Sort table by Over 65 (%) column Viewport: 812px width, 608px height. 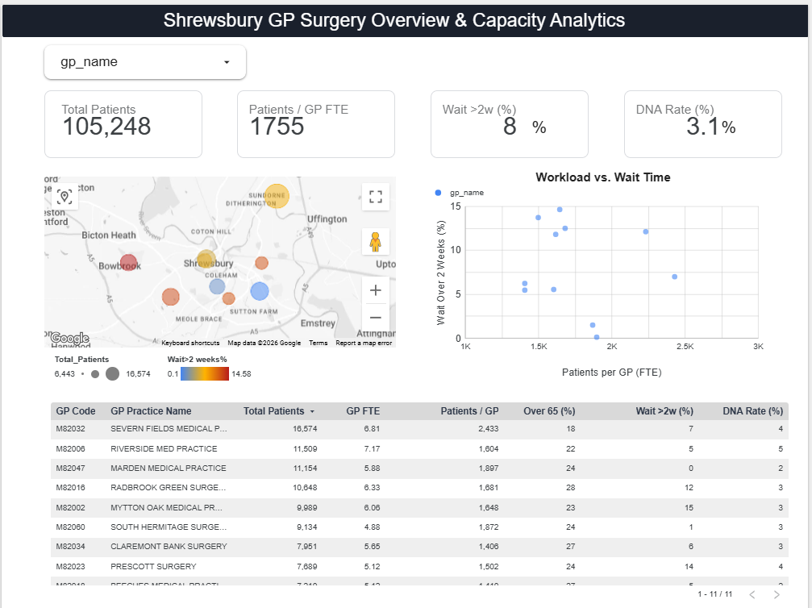coord(549,411)
